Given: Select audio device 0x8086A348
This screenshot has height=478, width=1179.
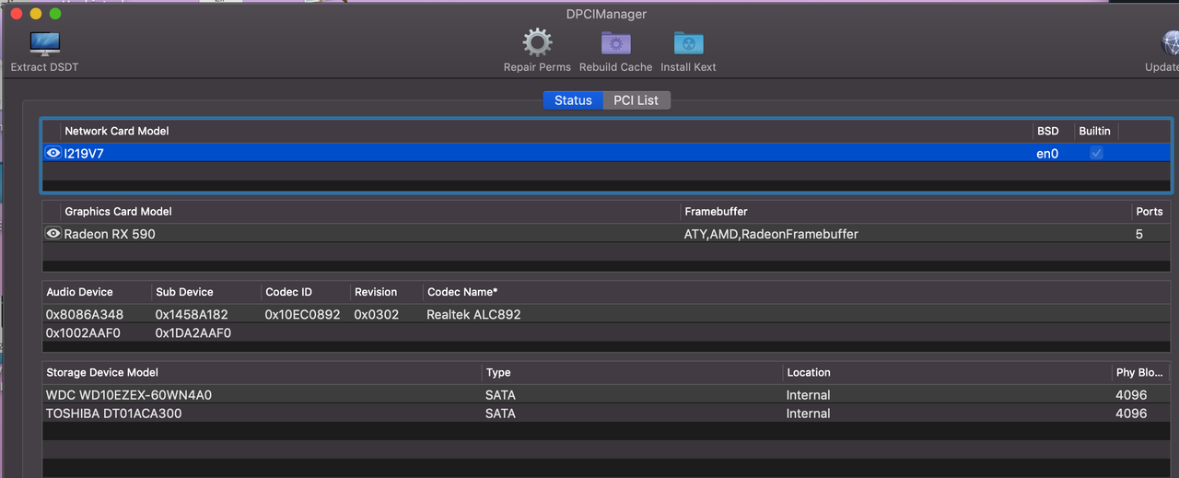Looking at the screenshot, I should pyautogui.click(x=84, y=314).
